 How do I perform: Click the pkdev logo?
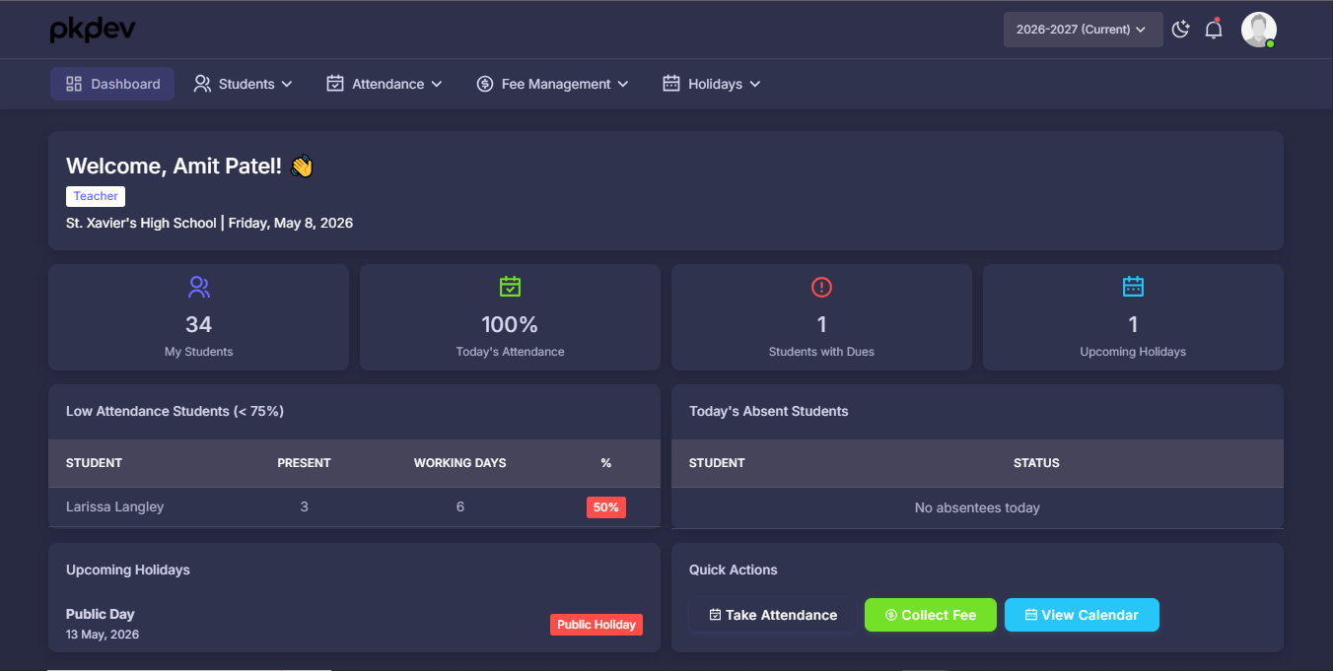[93, 30]
